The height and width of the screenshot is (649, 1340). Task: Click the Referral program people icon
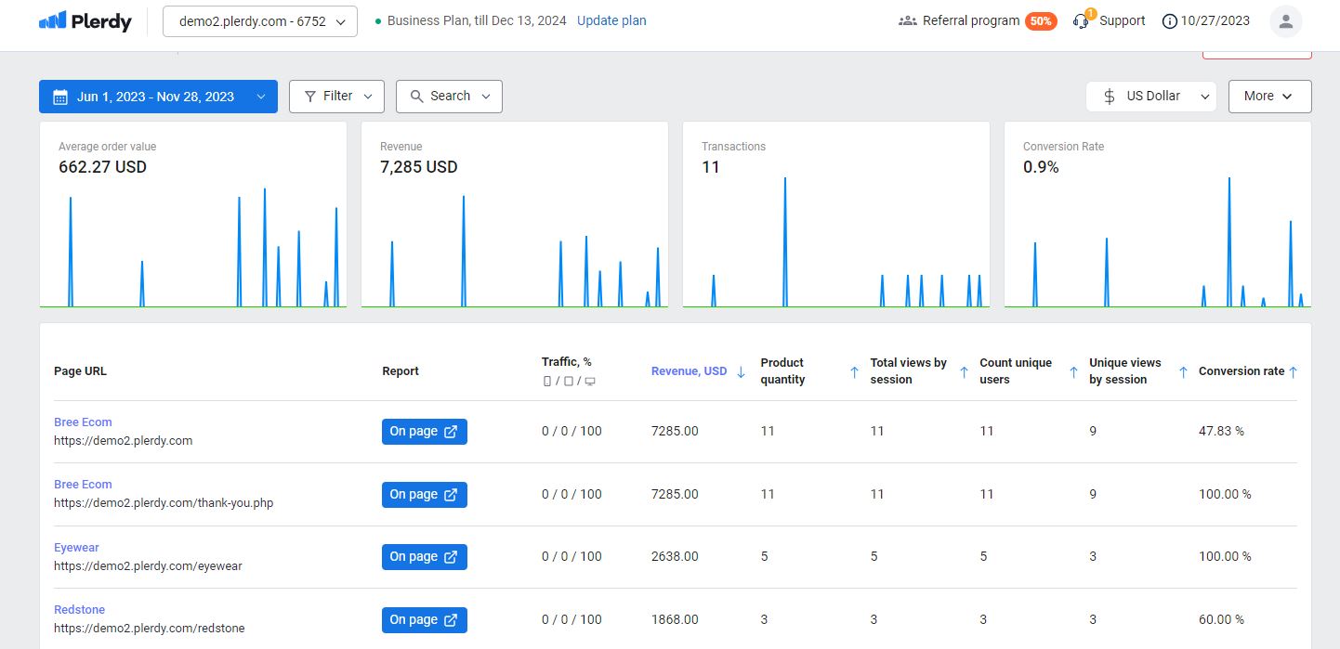[908, 20]
